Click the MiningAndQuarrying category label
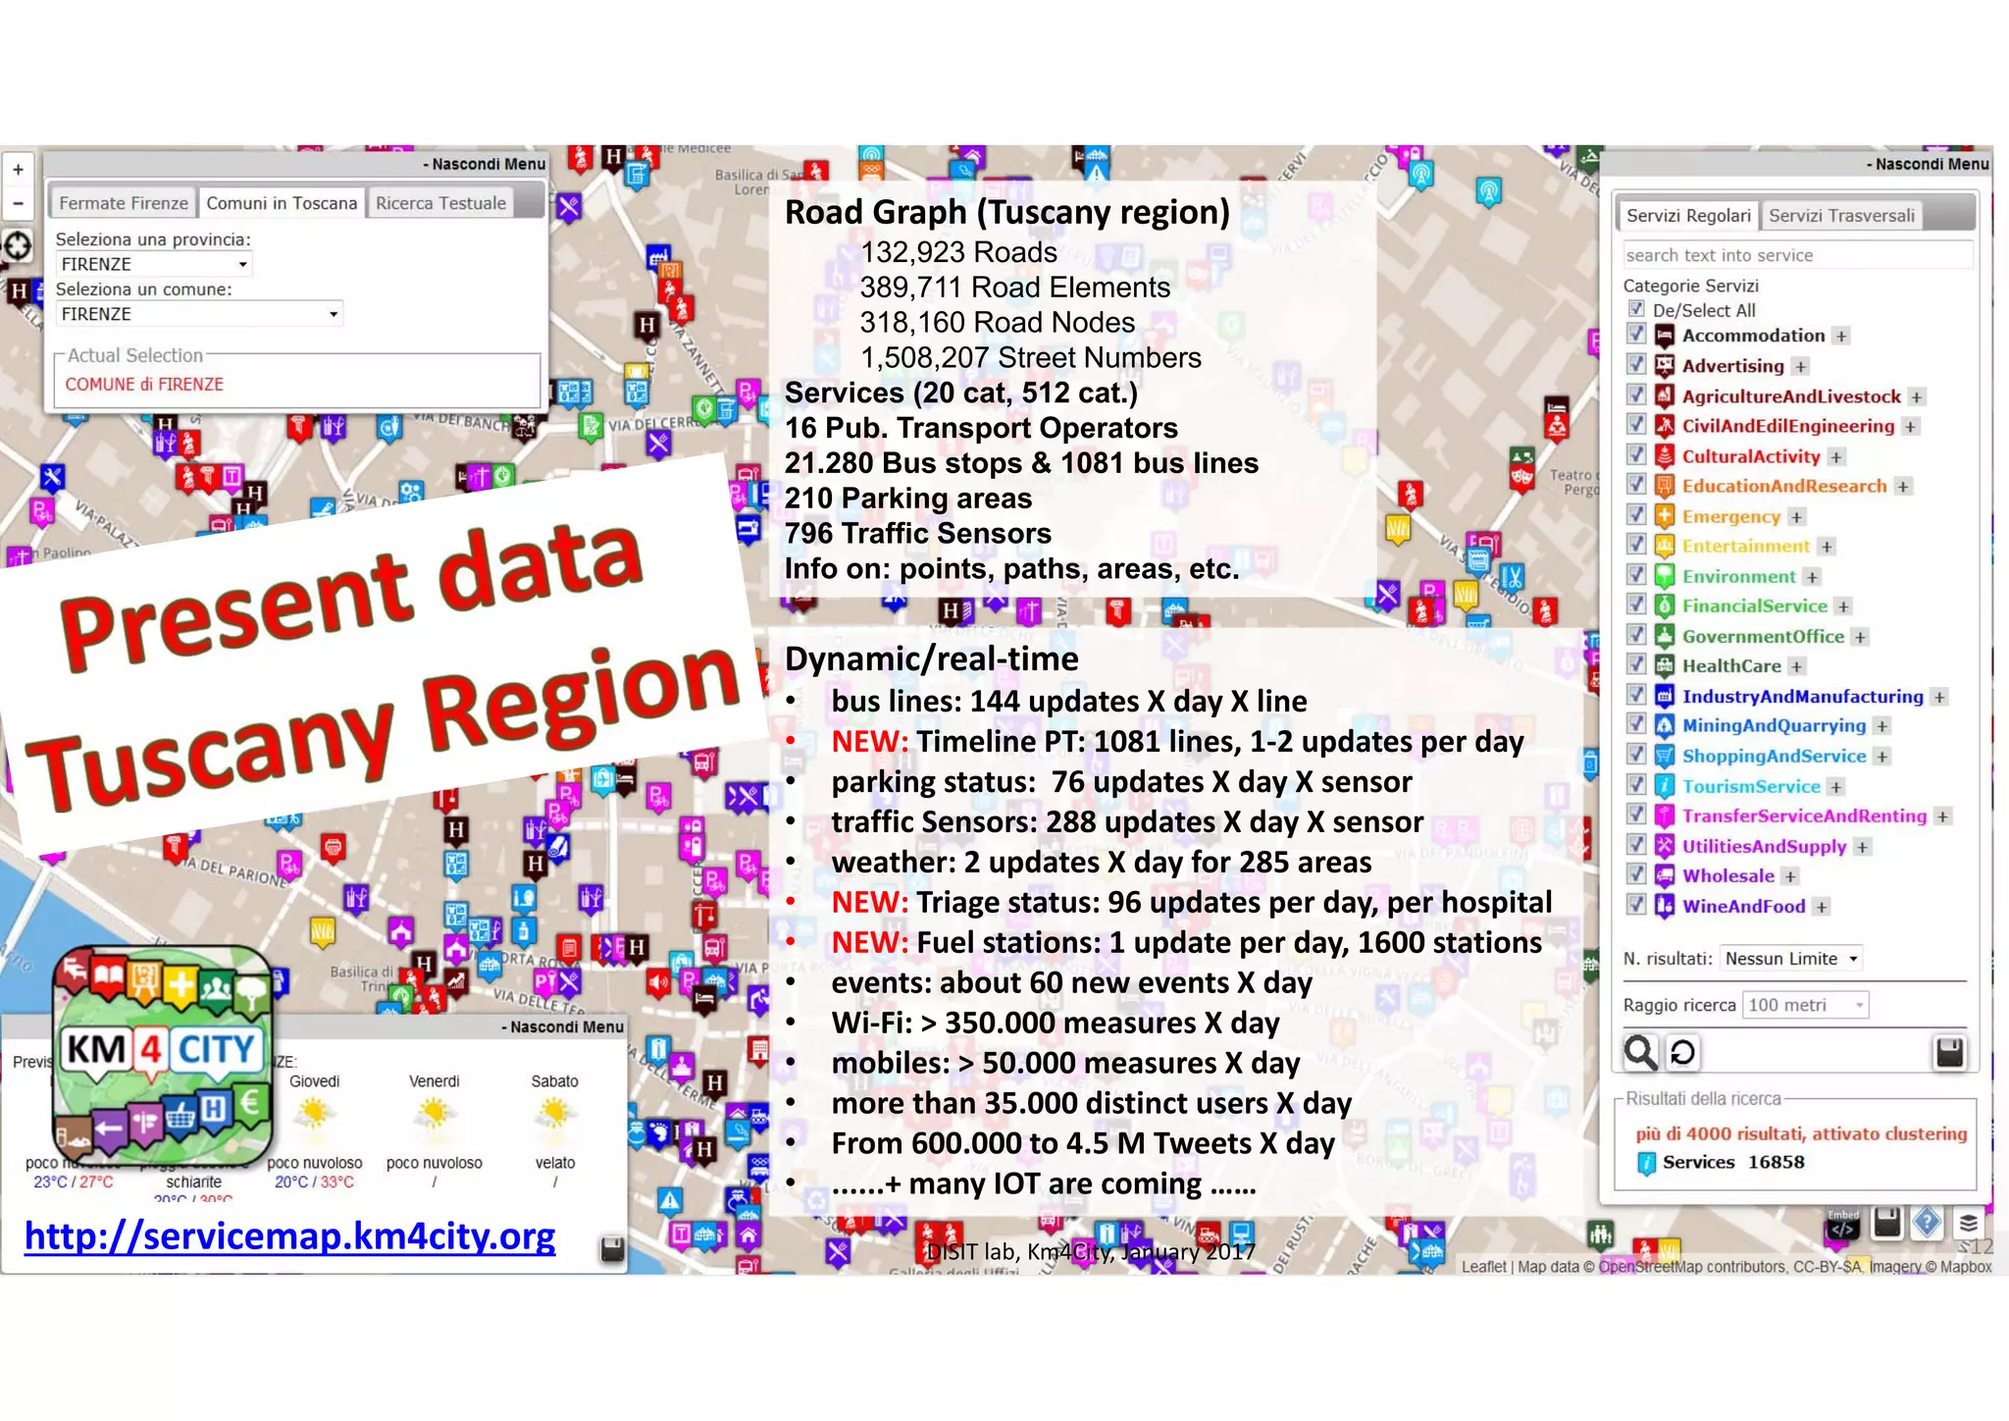 pos(1774,726)
